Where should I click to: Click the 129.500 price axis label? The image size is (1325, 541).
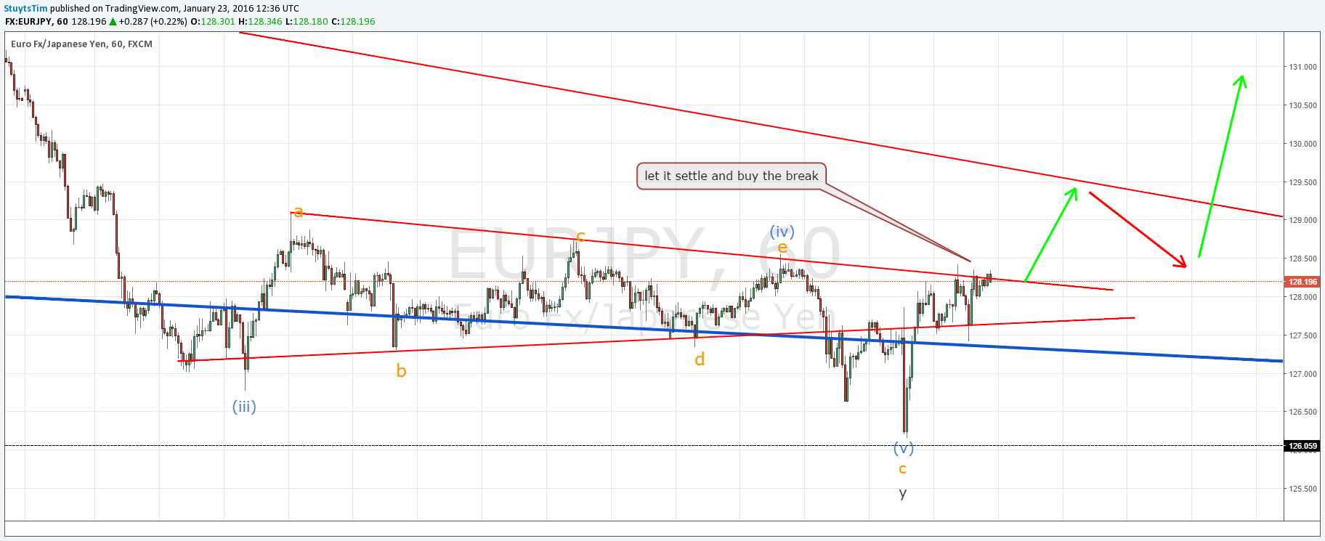(x=1302, y=182)
